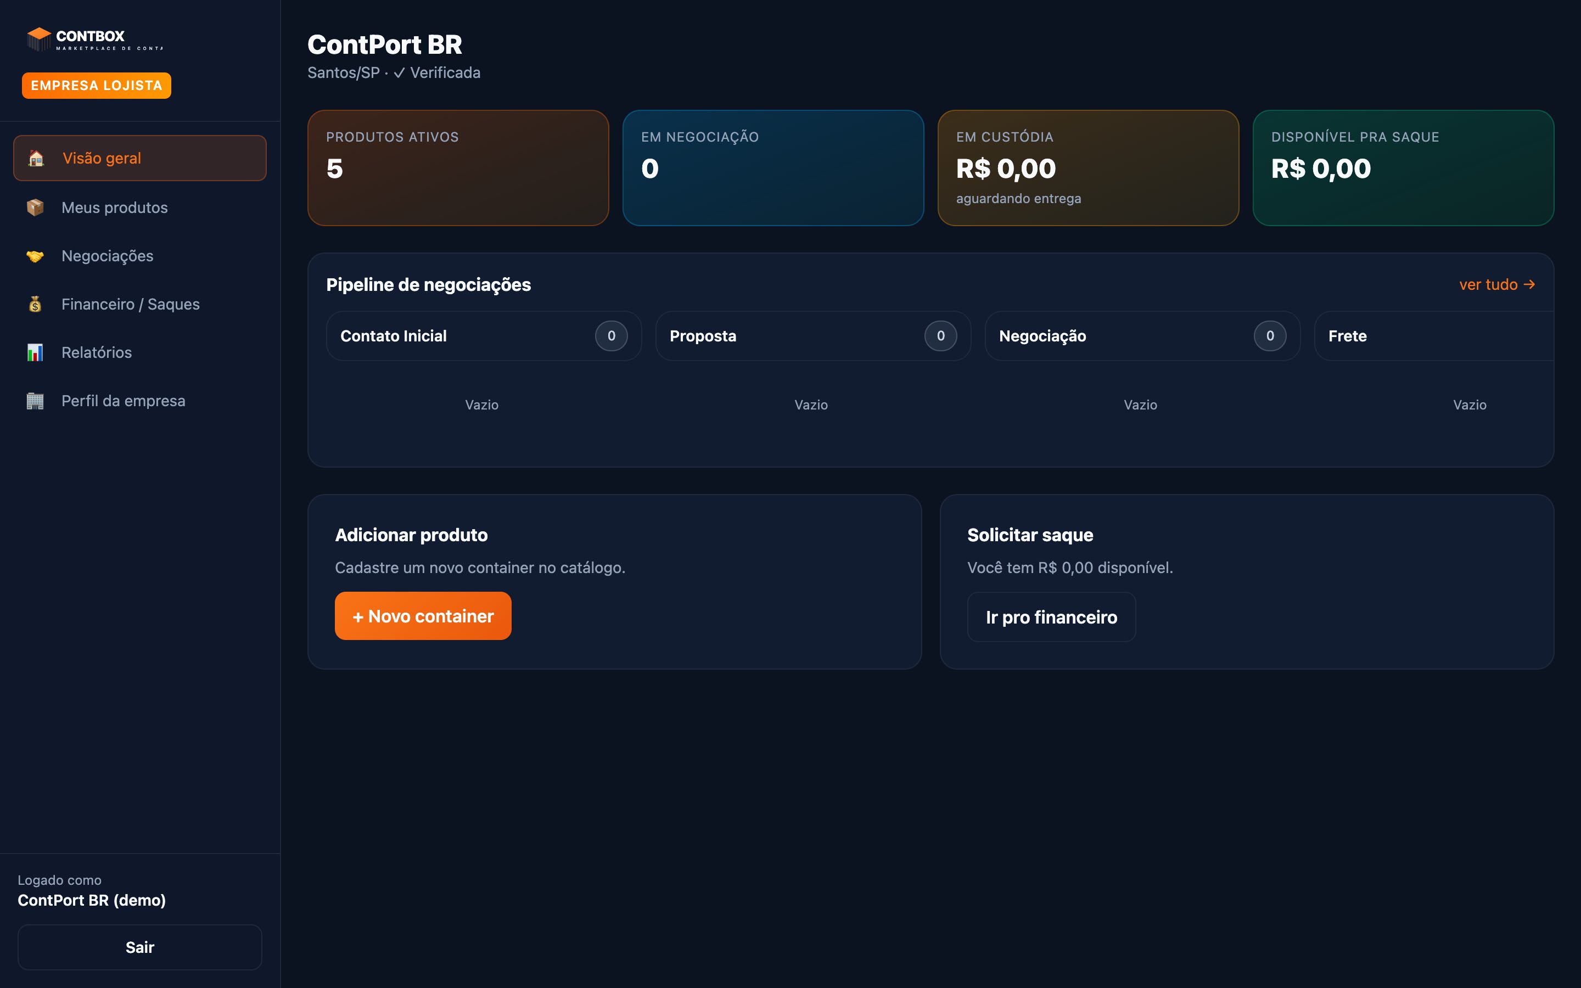Open the Em Negociação stat card
Viewport: 1581px width, 988px height.
[x=773, y=168]
